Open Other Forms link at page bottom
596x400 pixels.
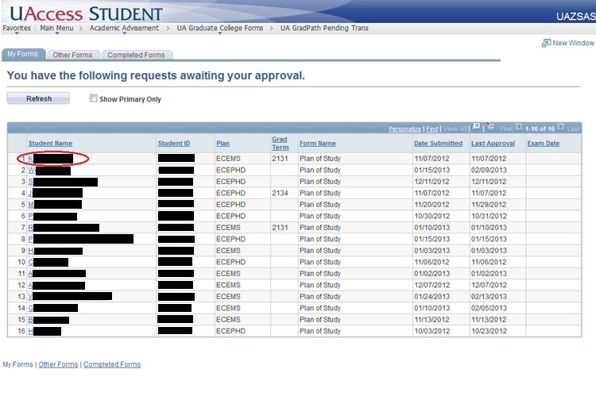(x=58, y=364)
